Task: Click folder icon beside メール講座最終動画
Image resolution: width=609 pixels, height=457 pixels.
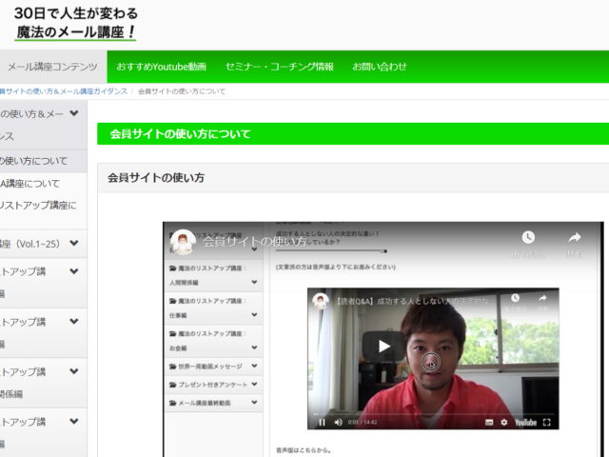Action: click(x=173, y=403)
